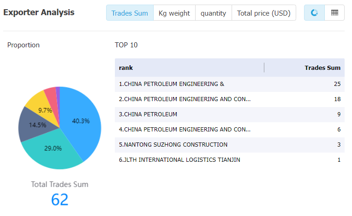352x216 pixels.
Task: Click the TOP 10 heading
Action: (x=126, y=45)
